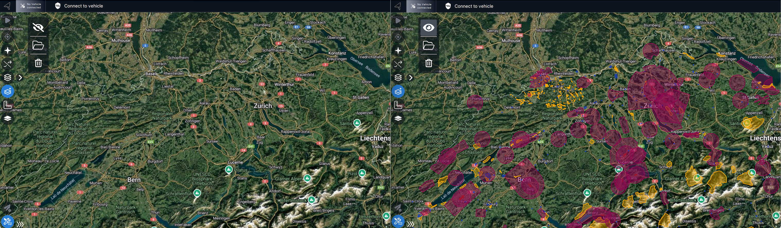The height and width of the screenshot is (228, 781).
Task: Click center-on-location crosshair icon in right view
Action: click(x=398, y=37)
